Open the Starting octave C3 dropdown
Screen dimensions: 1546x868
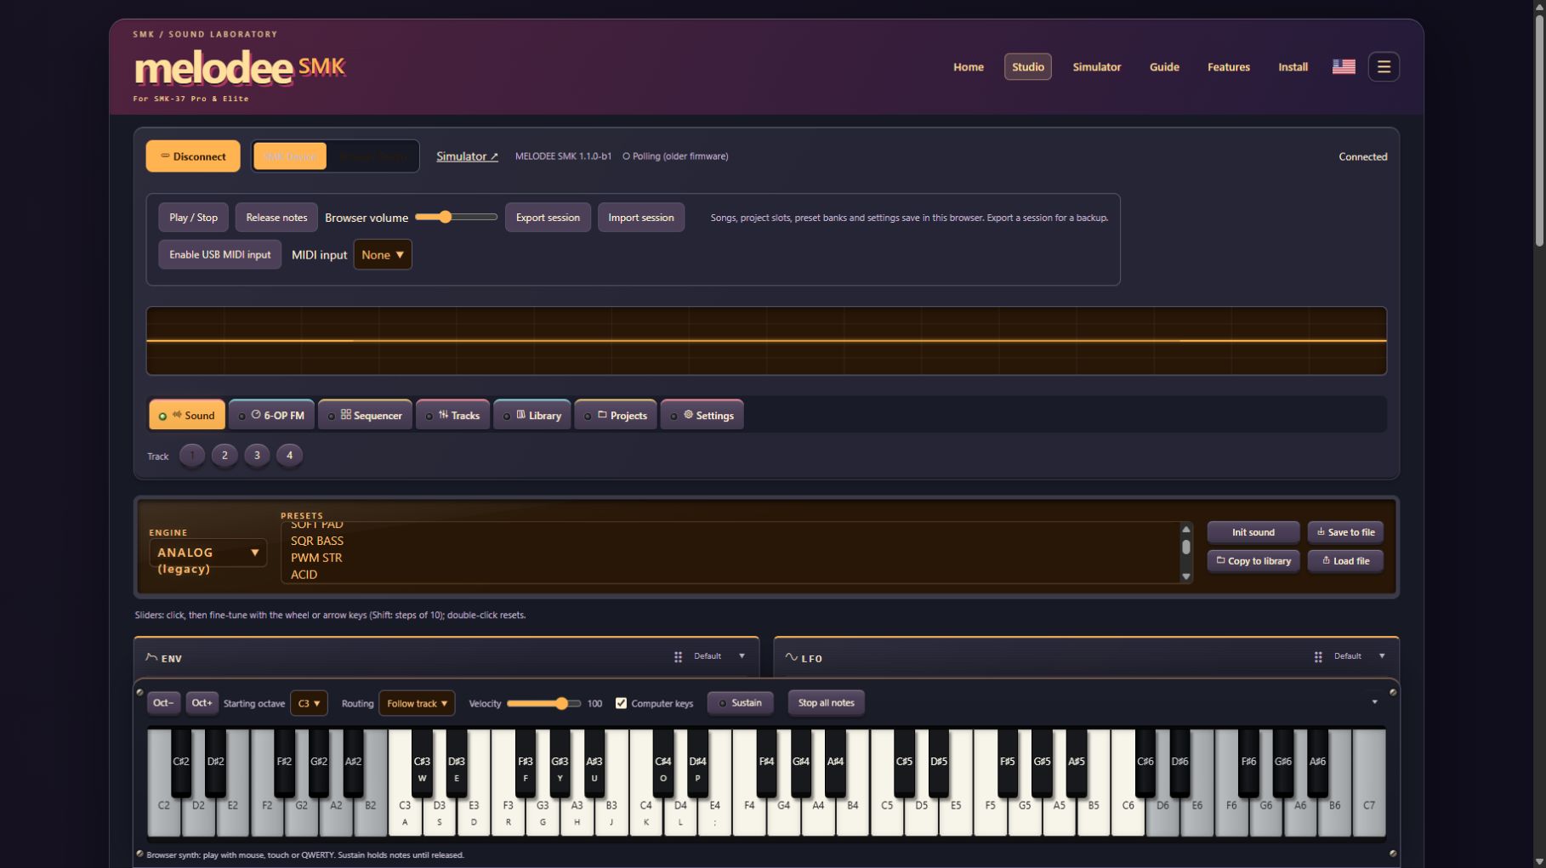pyautogui.click(x=309, y=703)
